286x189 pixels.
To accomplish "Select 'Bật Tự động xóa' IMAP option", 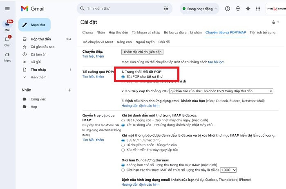I will click(x=124, y=120).
